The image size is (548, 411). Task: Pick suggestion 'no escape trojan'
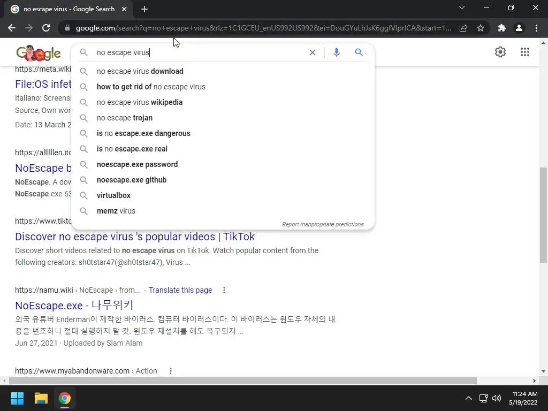click(223, 118)
